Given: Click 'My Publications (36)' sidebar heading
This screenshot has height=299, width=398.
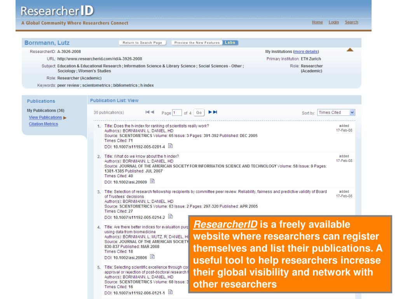Looking at the screenshot, I should click(46, 111).
